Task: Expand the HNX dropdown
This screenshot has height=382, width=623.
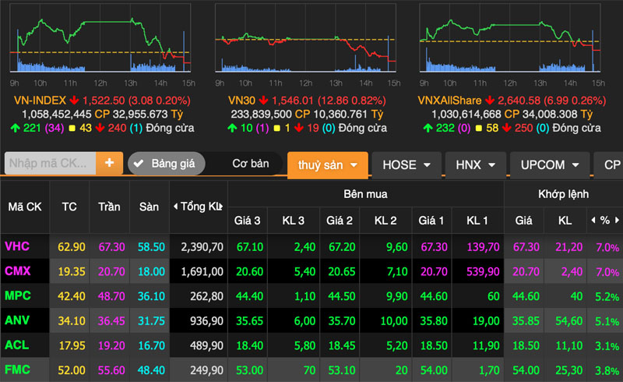Action: 475,164
